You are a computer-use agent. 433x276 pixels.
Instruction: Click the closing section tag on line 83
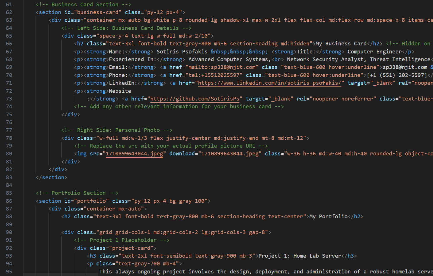(51, 177)
